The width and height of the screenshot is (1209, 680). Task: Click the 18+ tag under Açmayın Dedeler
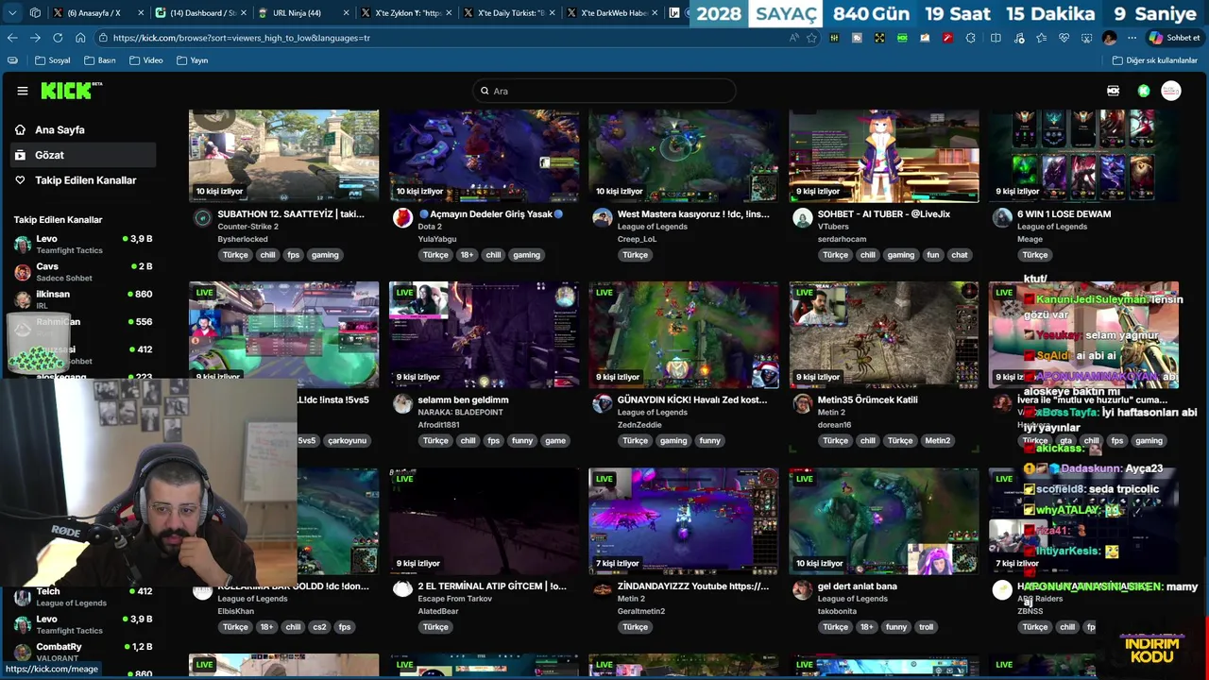pyautogui.click(x=467, y=255)
